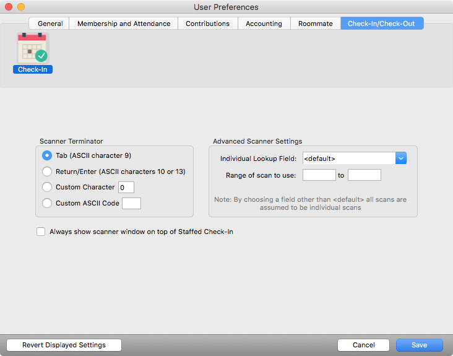Image resolution: width=453 pixels, height=356 pixels.
Task: Select the Custom Character radio button
Action: [x=46, y=187]
